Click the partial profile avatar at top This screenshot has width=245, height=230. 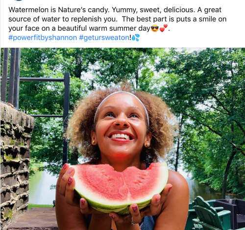pyautogui.click(x=18, y=0)
